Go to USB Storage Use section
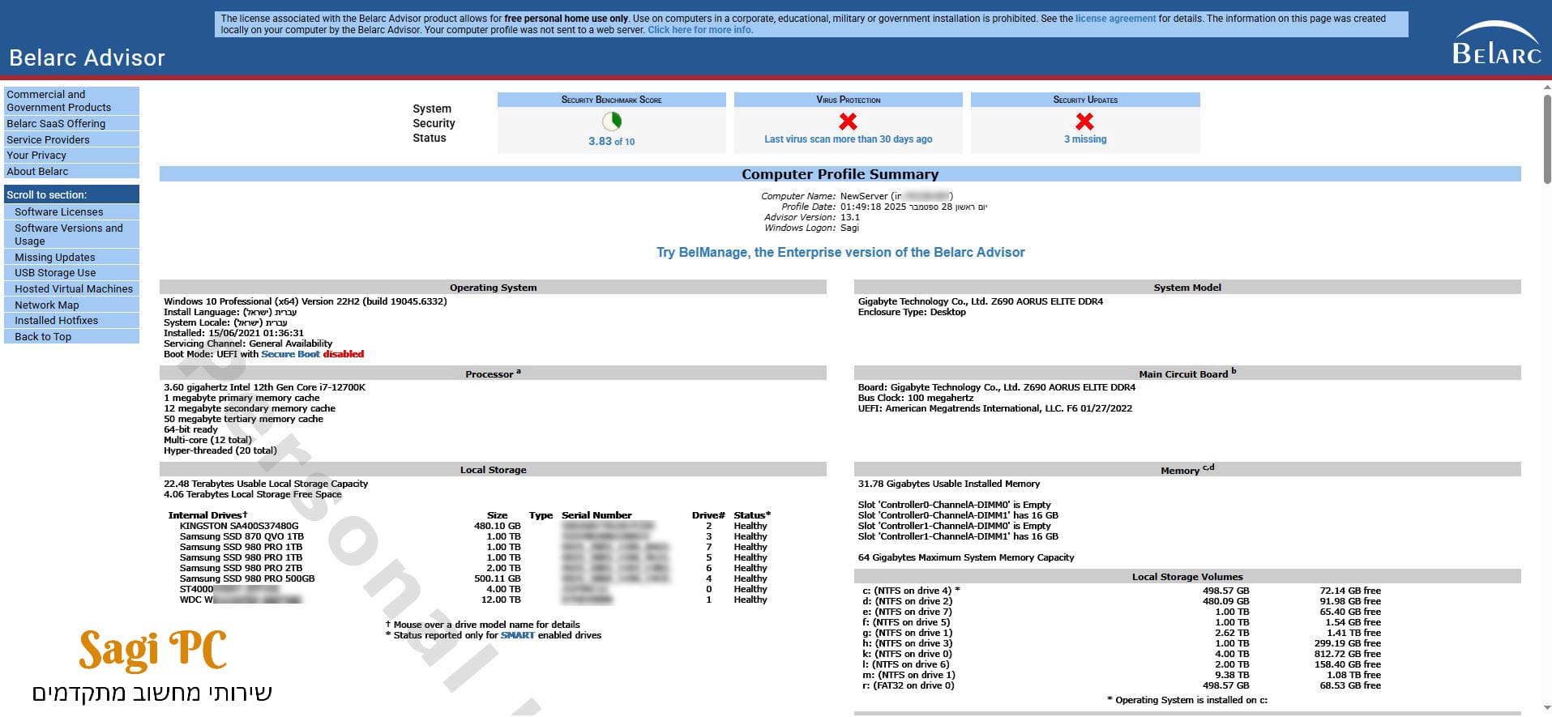The image size is (1552, 717). tap(55, 273)
